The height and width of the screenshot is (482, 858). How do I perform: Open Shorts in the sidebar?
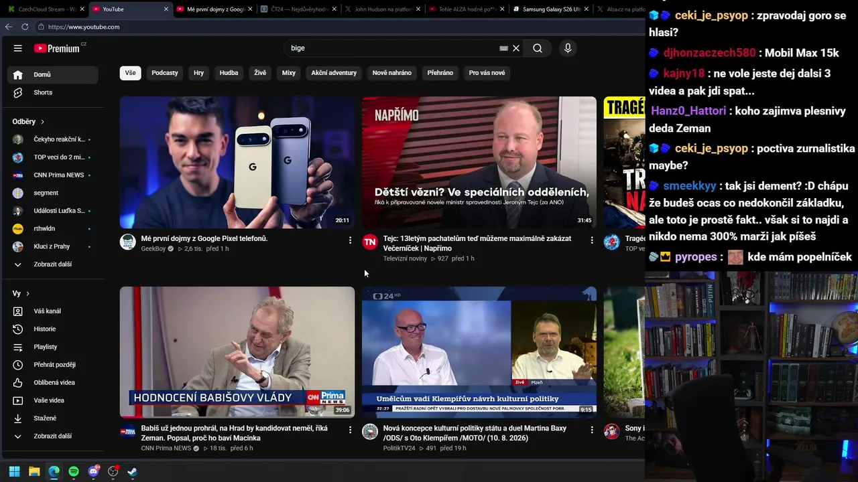[x=53, y=92]
